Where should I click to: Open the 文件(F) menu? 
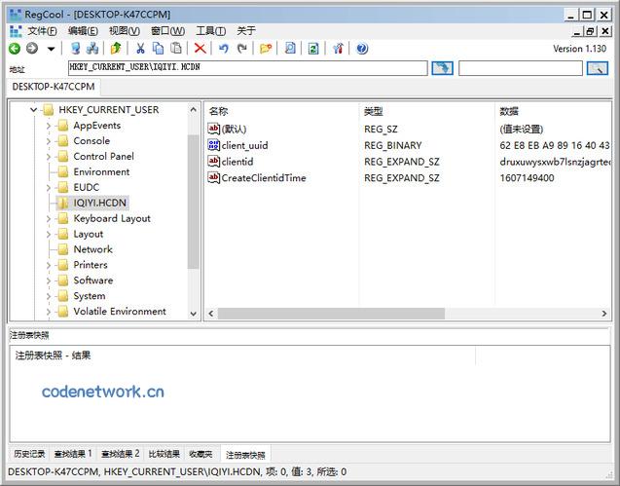(x=42, y=31)
